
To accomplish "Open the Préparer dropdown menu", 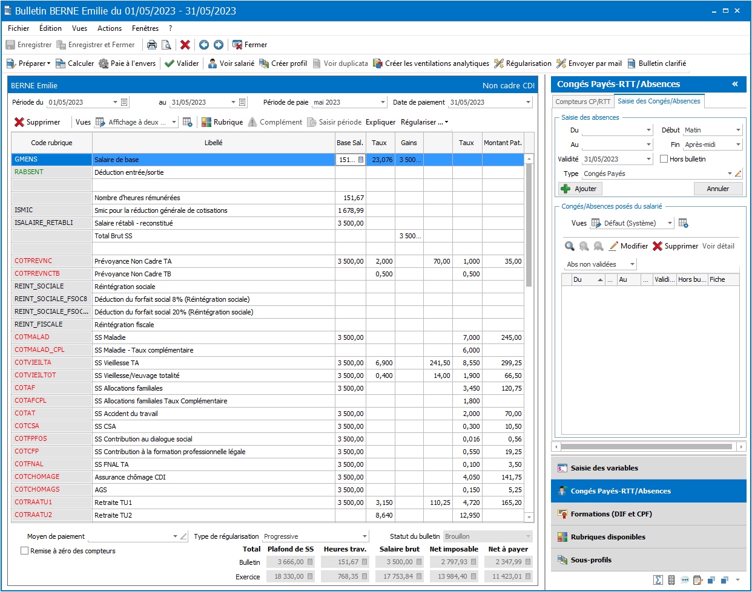I will click(28, 63).
